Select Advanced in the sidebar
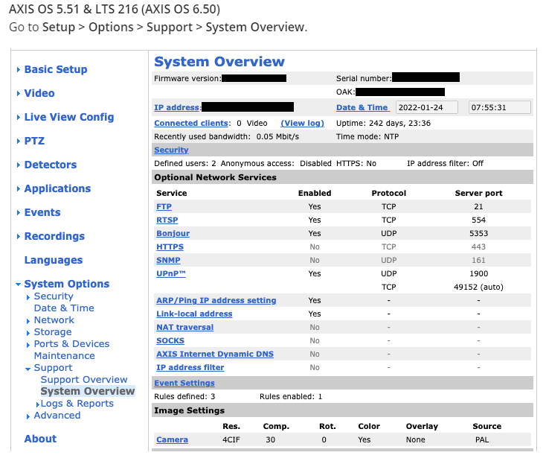The height and width of the screenshot is (461, 546). (x=57, y=416)
